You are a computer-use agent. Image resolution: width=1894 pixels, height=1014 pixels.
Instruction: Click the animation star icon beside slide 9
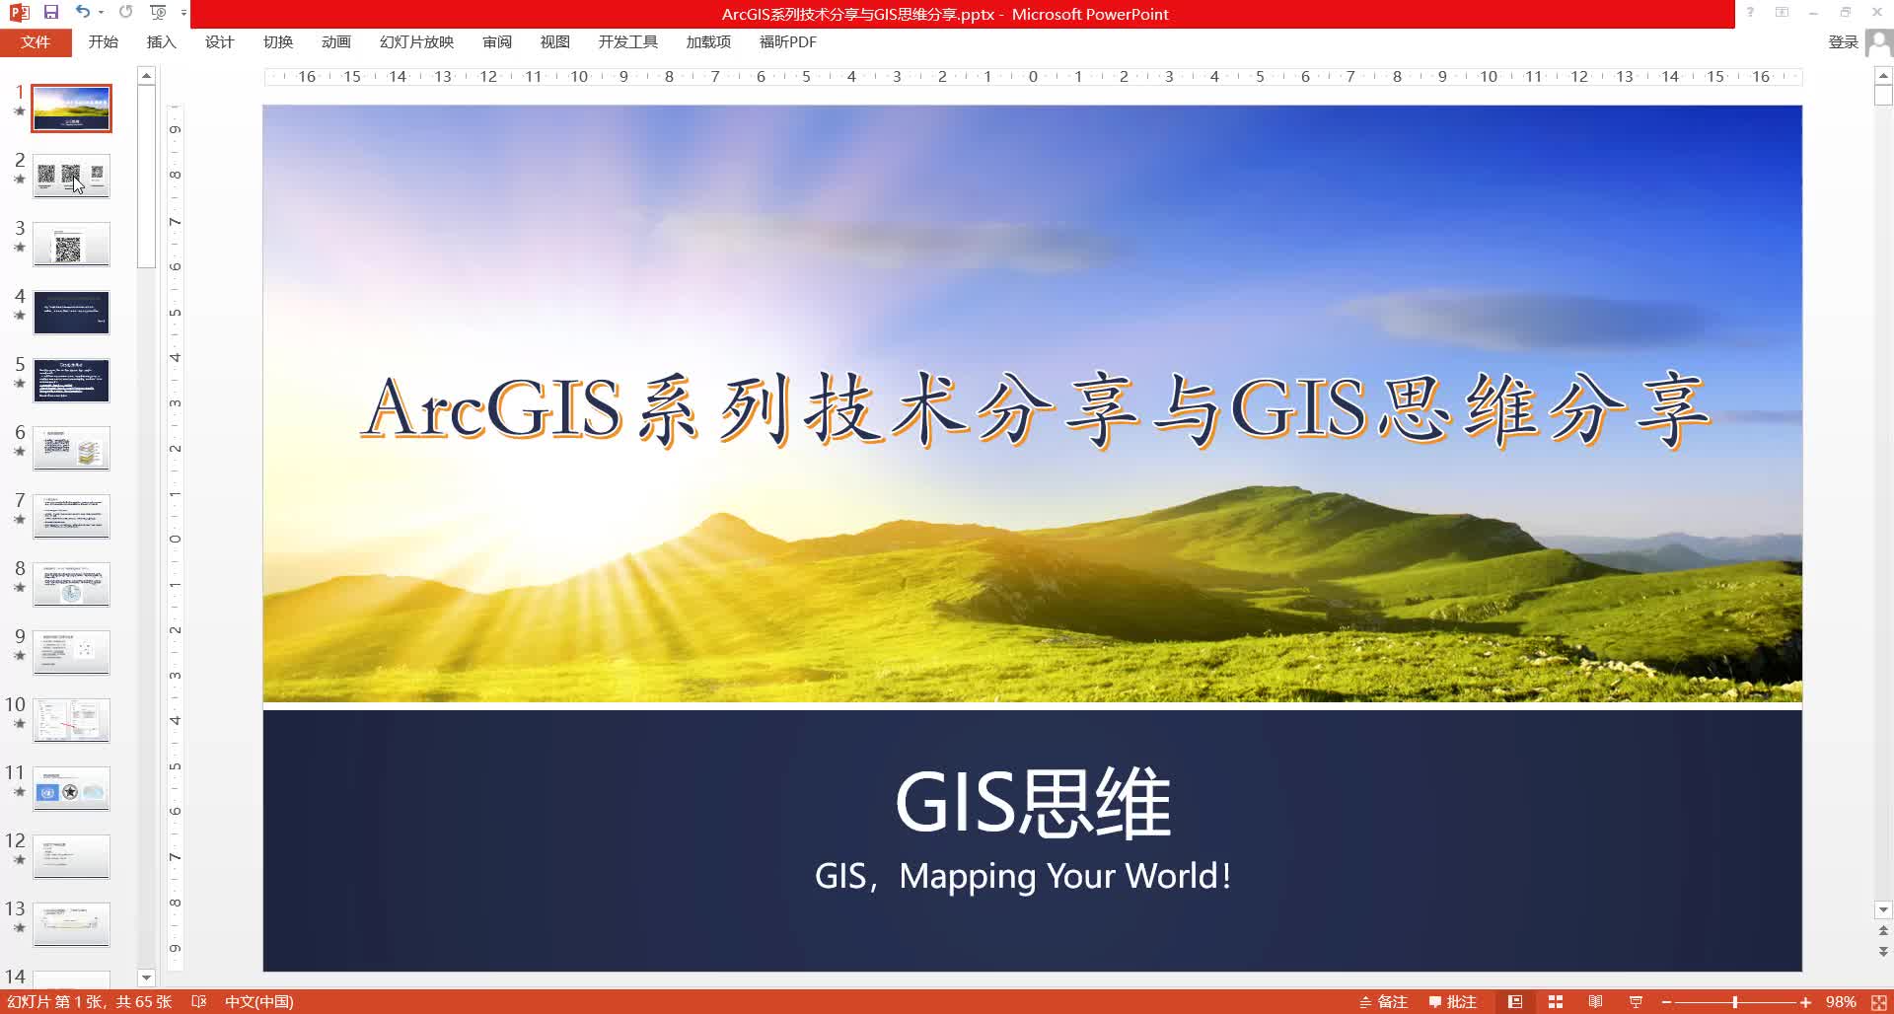[x=19, y=655]
